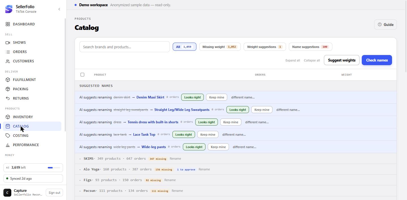Click the Orders list icon
This screenshot has width=407, height=200.
(8, 52)
